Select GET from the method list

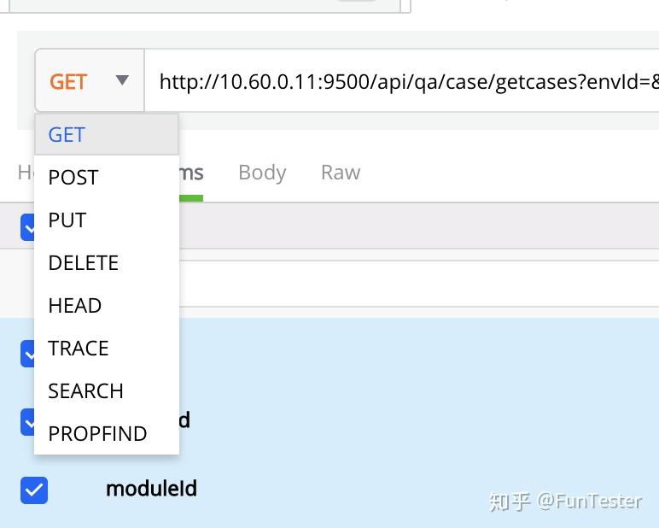click(x=67, y=135)
